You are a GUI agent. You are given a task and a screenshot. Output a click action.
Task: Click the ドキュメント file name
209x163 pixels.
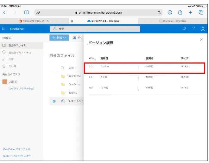pos(76,101)
